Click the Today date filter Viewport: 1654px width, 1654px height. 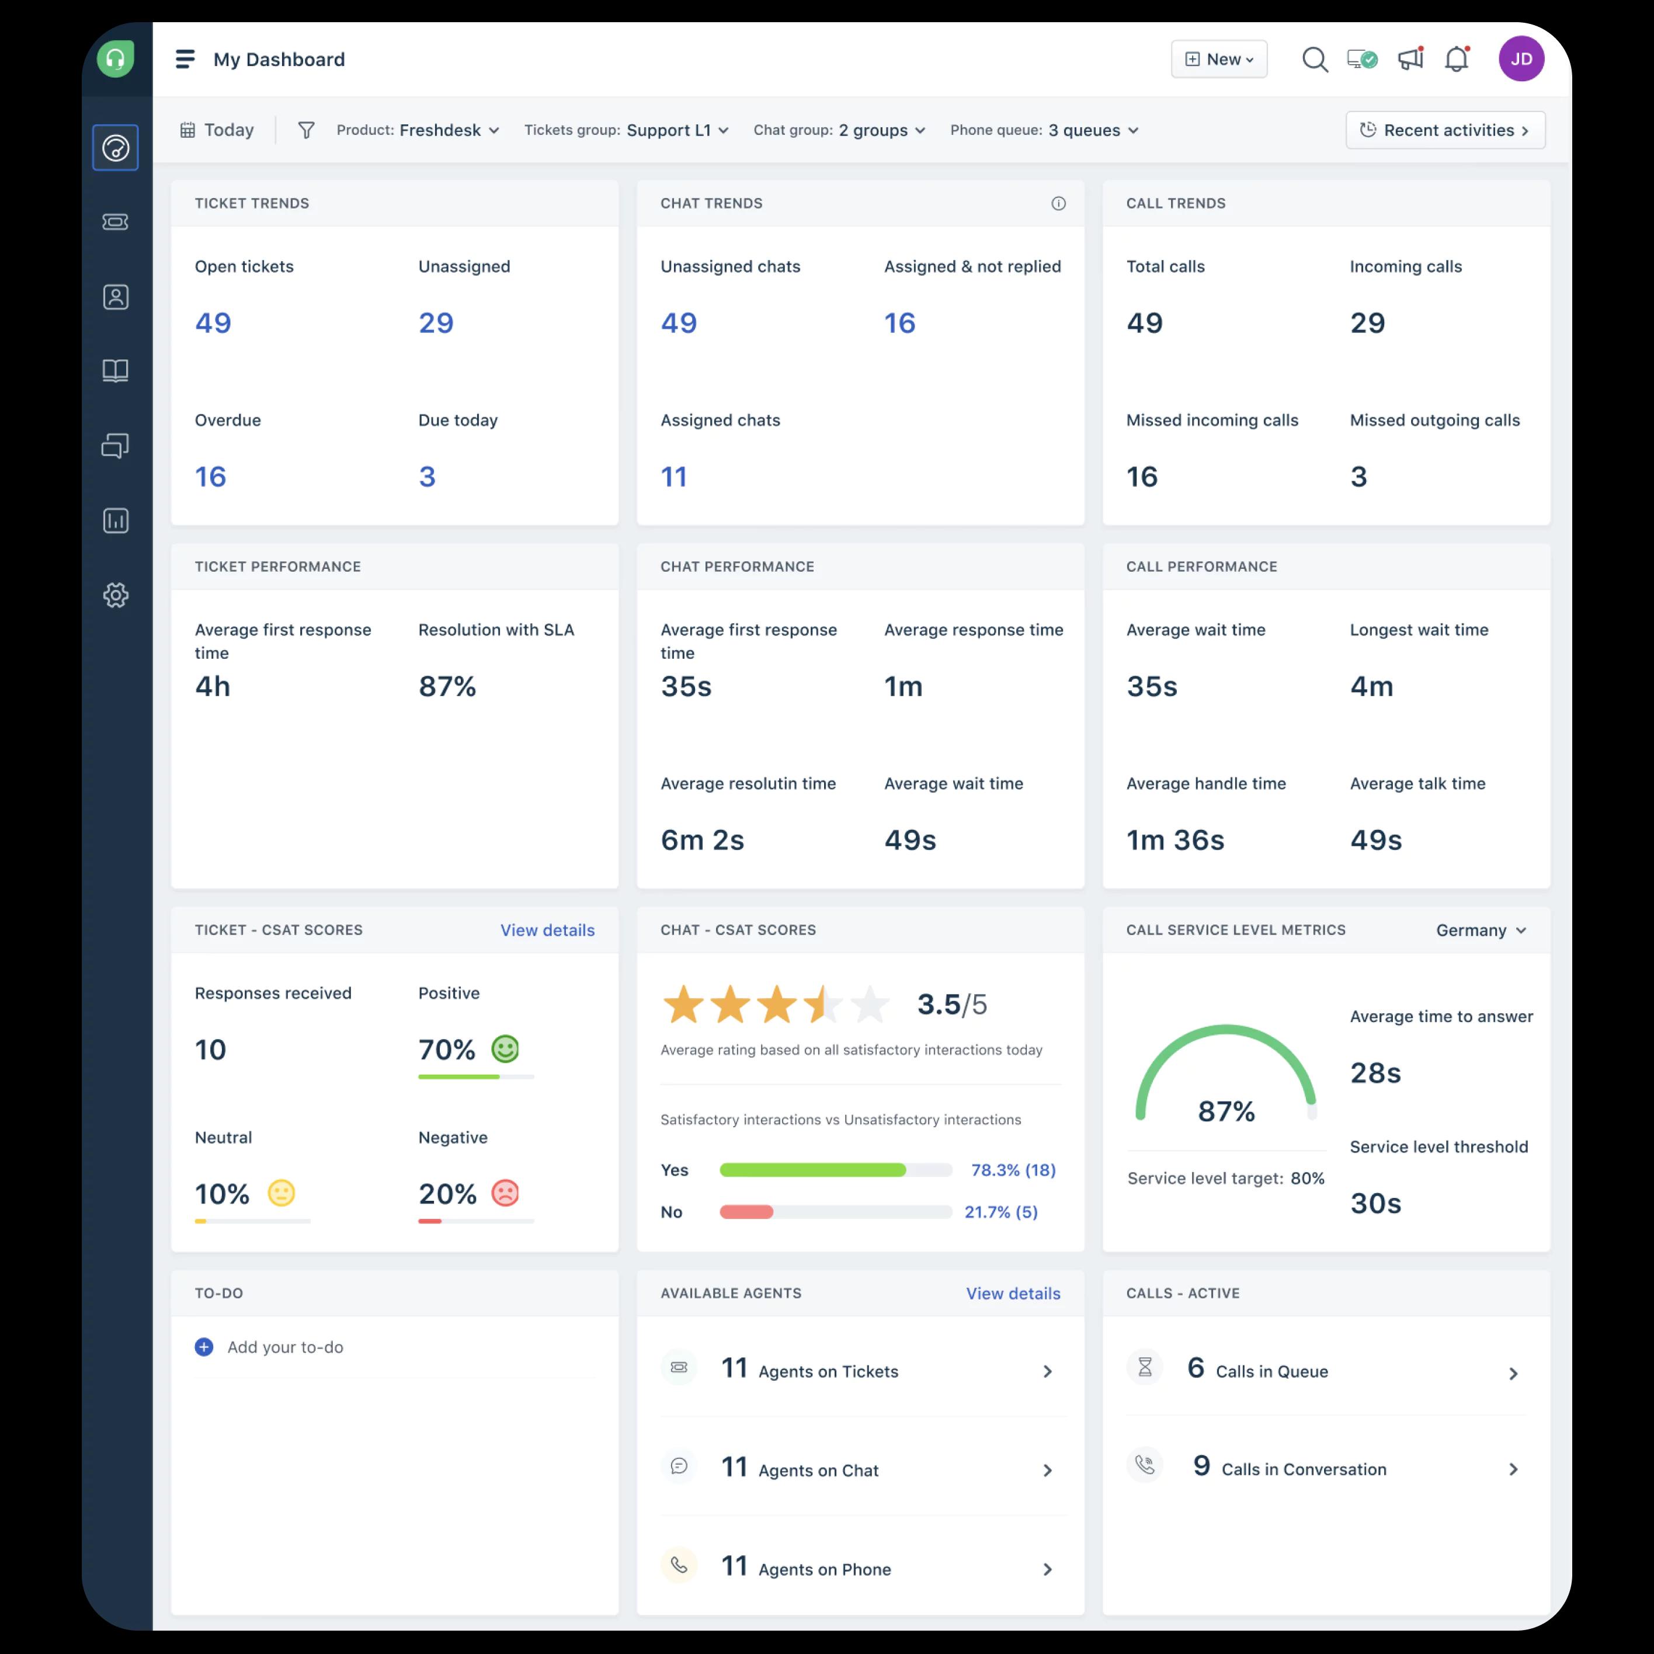point(217,130)
